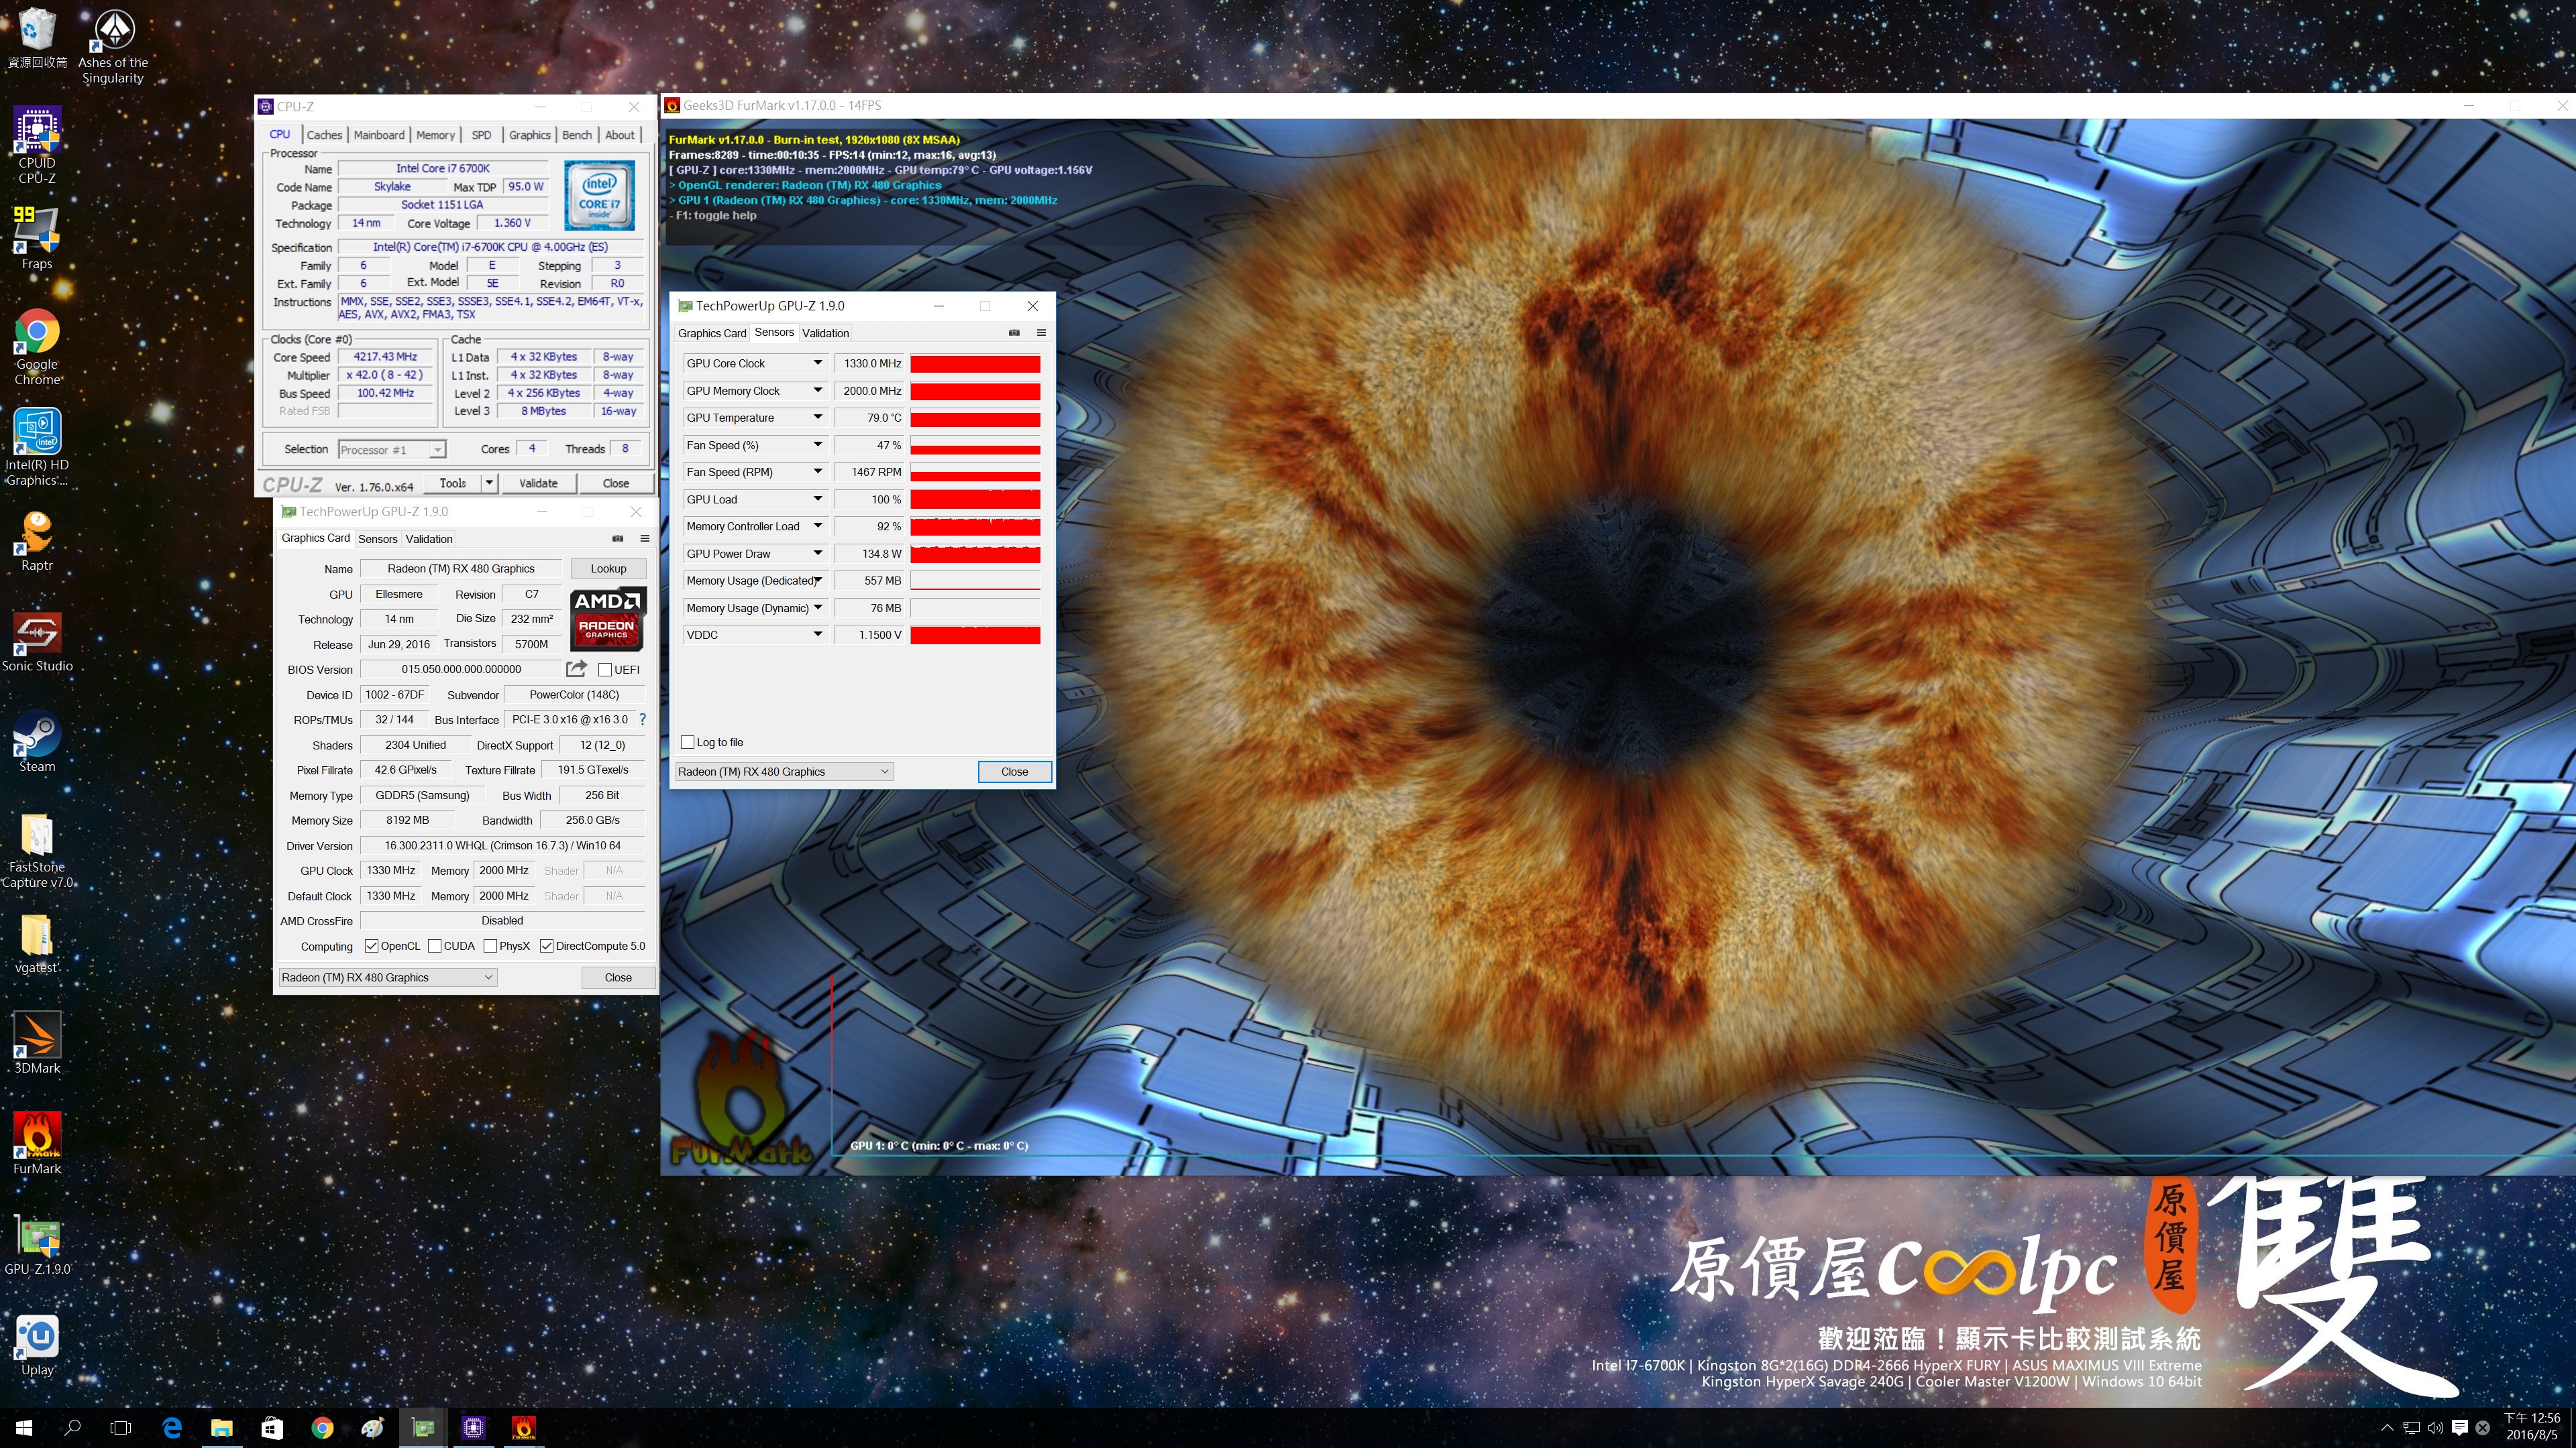
Task: Expand the VDDC sensor dropdown
Action: click(817, 635)
